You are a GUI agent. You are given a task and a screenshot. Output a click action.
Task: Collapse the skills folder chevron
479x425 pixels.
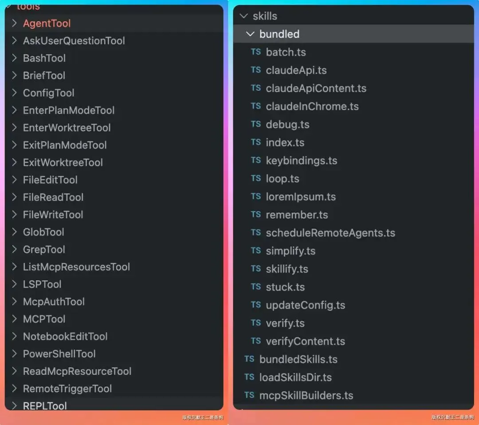244,16
